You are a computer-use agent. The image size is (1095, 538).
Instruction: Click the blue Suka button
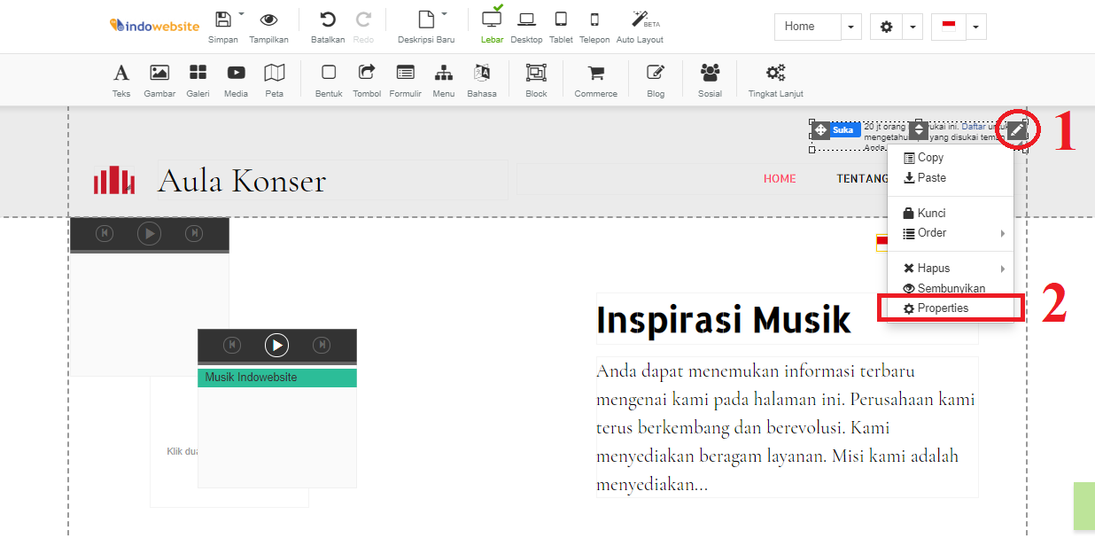(x=844, y=130)
